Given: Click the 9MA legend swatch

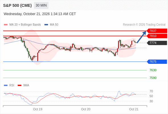Looking at the screenshot, I should pos(19,85).
